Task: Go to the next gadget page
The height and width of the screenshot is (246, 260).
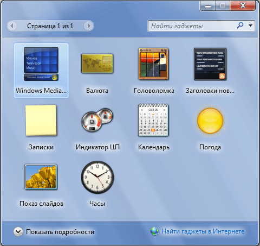Action: click(89, 26)
